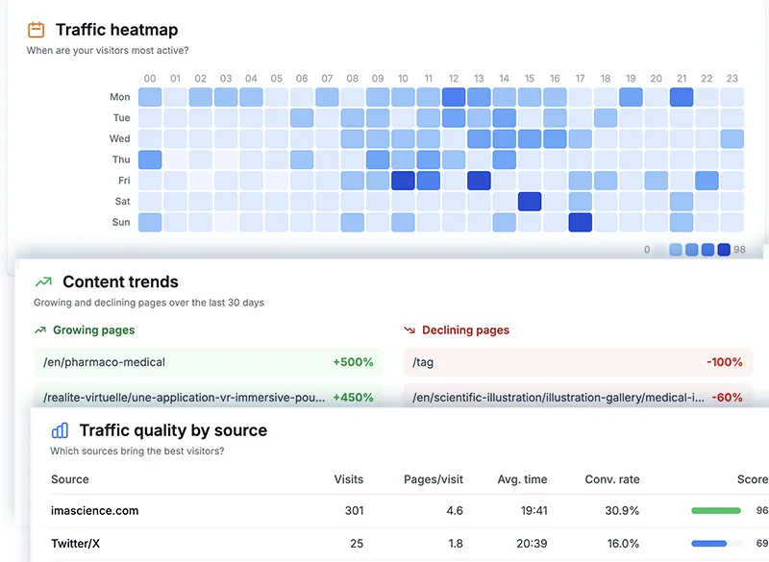Screen dimensions: 769x562
Task: Click hour label 12 above the heatmap
Action: tap(454, 80)
